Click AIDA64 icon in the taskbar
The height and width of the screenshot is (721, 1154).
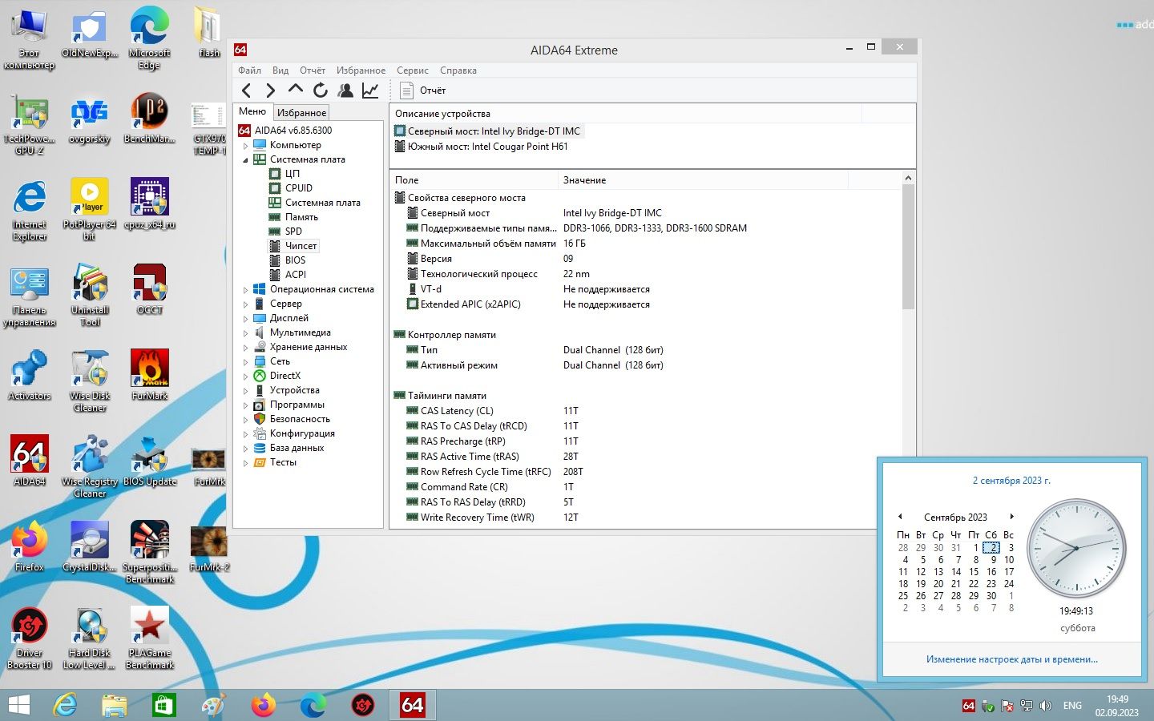[x=412, y=705]
